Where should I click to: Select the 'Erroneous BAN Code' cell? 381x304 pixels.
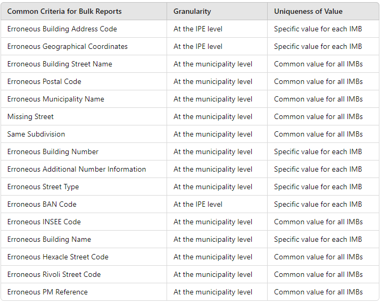42,204
